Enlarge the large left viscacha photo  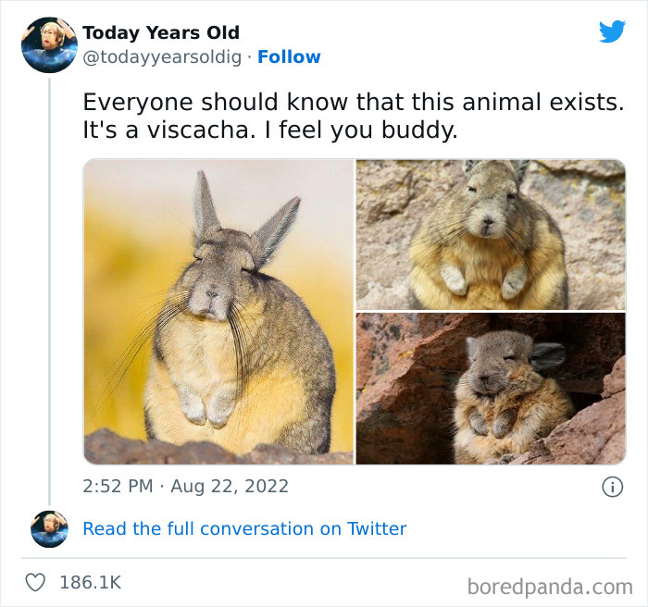(218, 312)
